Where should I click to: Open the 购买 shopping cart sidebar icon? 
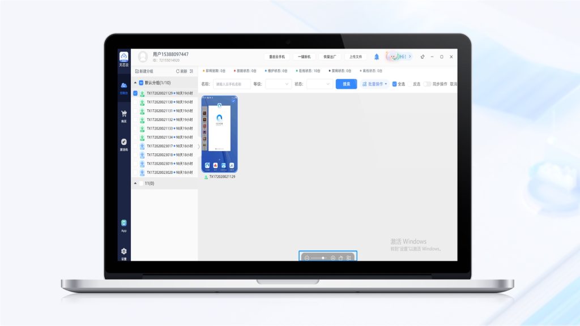[123, 115]
